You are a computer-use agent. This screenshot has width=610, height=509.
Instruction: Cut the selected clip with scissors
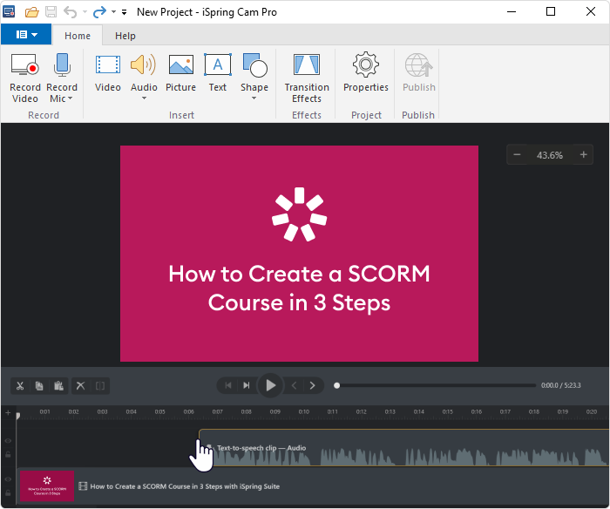[x=20, y=385]
